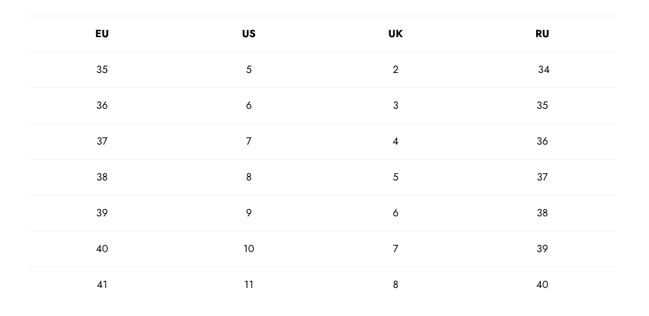
Task: Select the US size 7 cell
Action: [249, 141]
